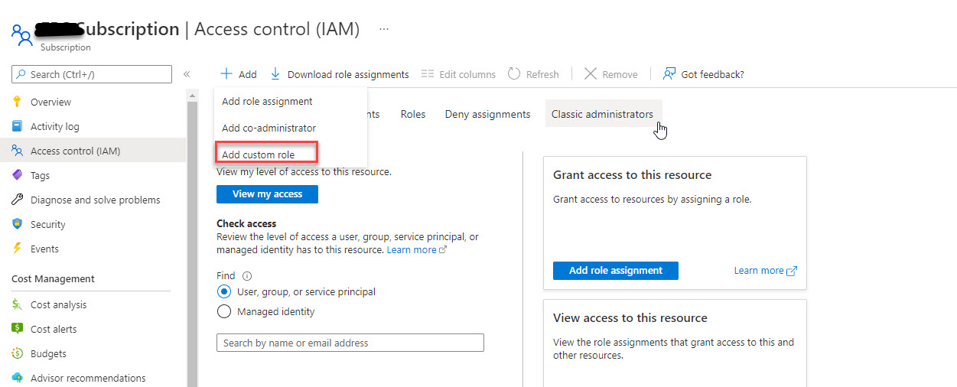Click the Tags icon in sidebar
This screenshot has width=957, height=387.
point(17,175)
